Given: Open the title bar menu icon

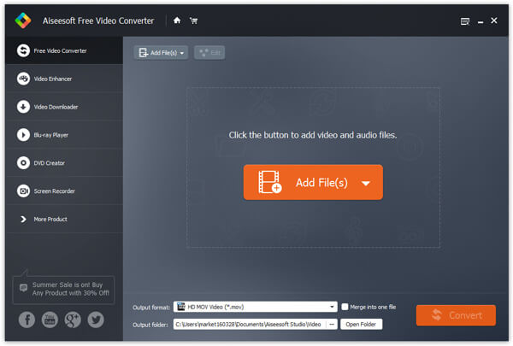Looking at the screenshot, I should point(465,20).
